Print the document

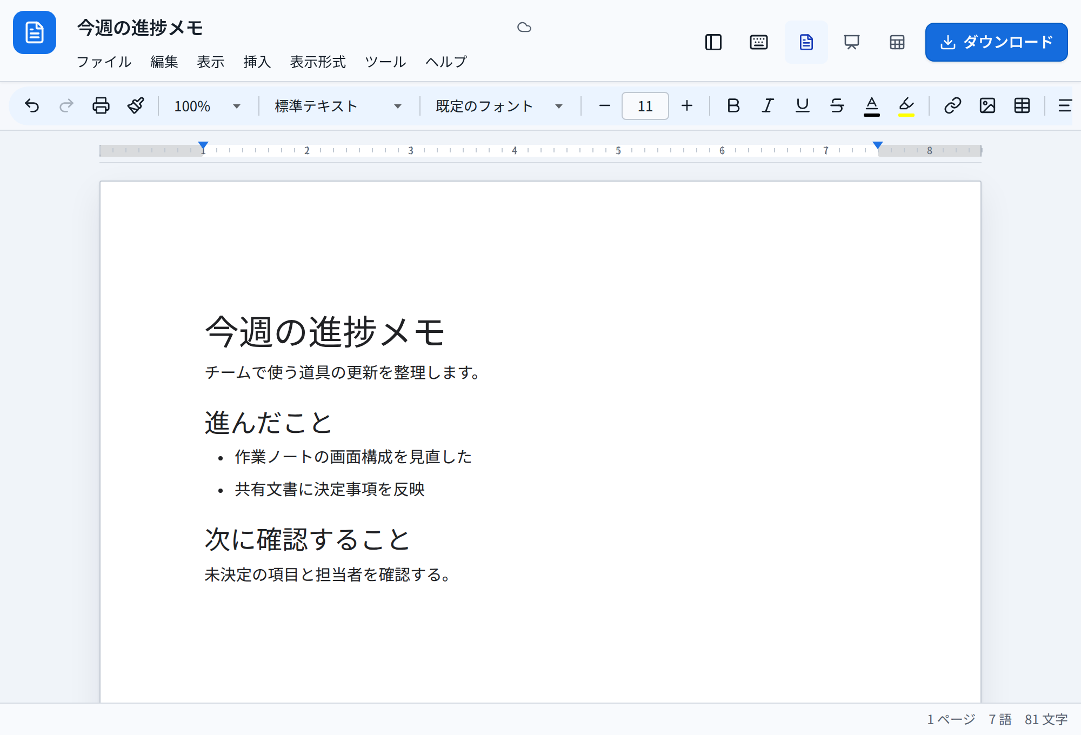coord(101,106)
